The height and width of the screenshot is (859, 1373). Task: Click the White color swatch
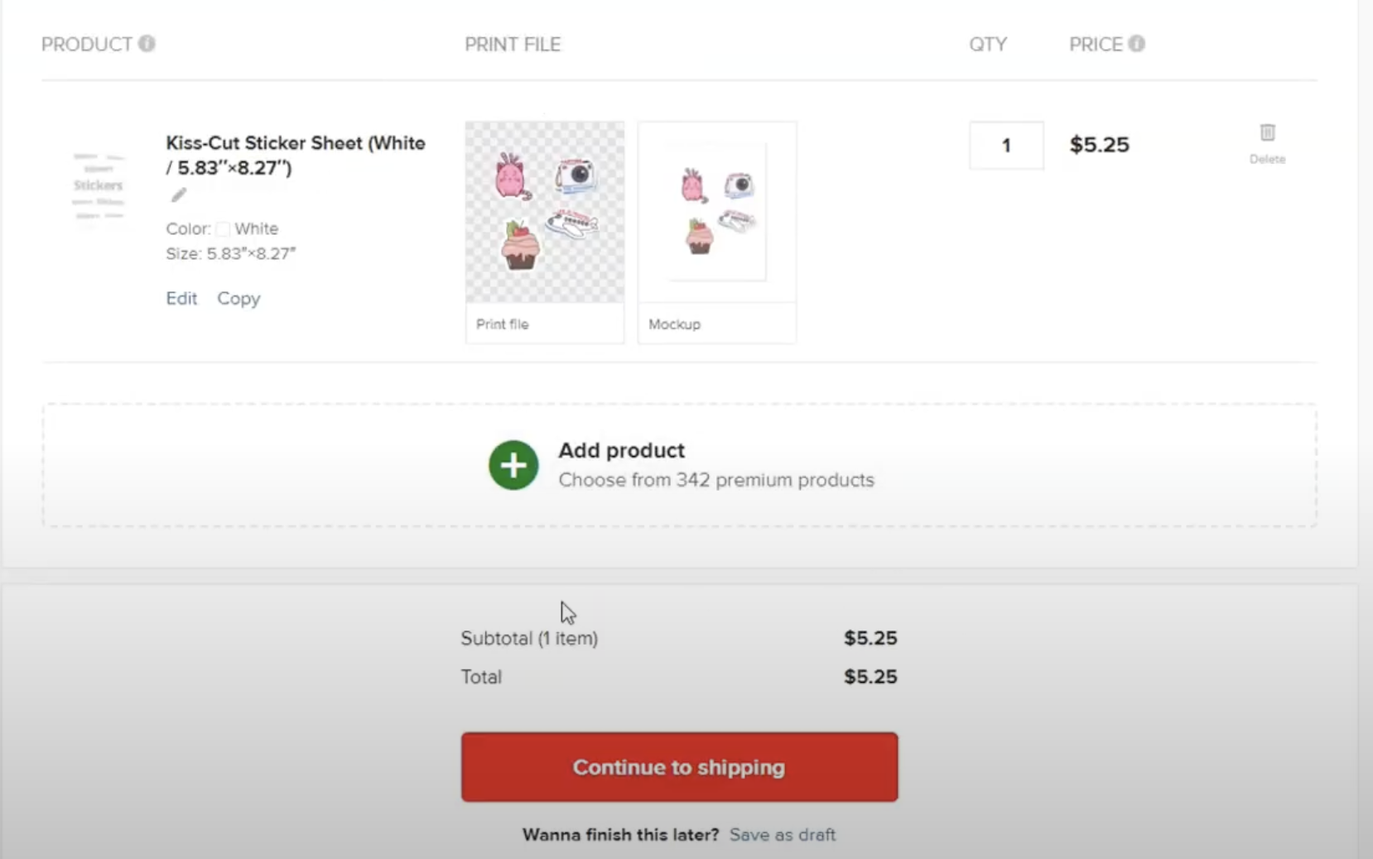[223, 229]
